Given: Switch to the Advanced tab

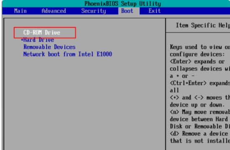Looking at the screenshot, I should [x=54, y=11].
